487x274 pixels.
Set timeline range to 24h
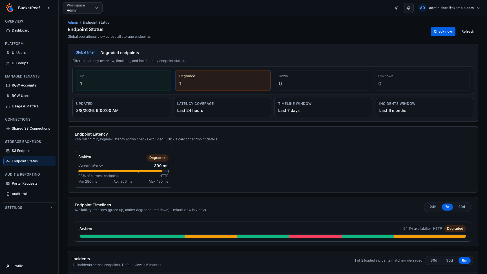coord(433,207)
